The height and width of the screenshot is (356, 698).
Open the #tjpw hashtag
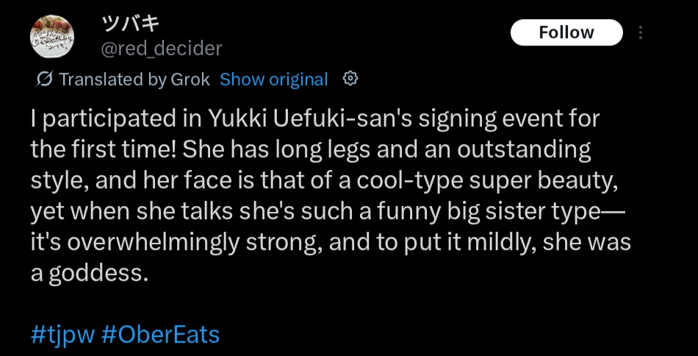(x=62, y=335)
